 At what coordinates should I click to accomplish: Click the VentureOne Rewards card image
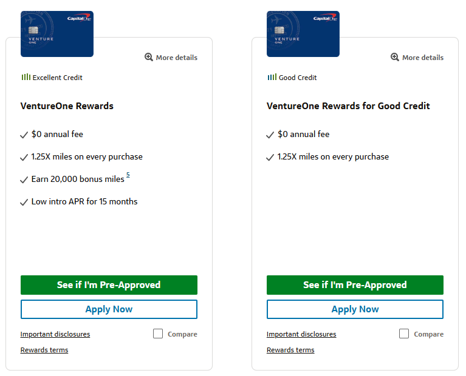coord(57,33)
